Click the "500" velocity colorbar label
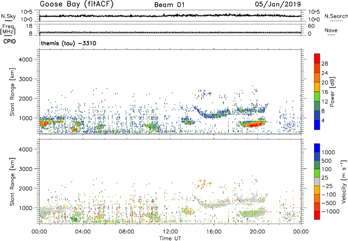Image resolution: width=348 pixels, height=241 pixels. [327, 161]
